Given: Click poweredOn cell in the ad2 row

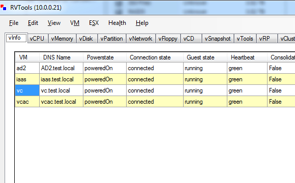Looking at the screenshot, I should click(x=105, y=68).
